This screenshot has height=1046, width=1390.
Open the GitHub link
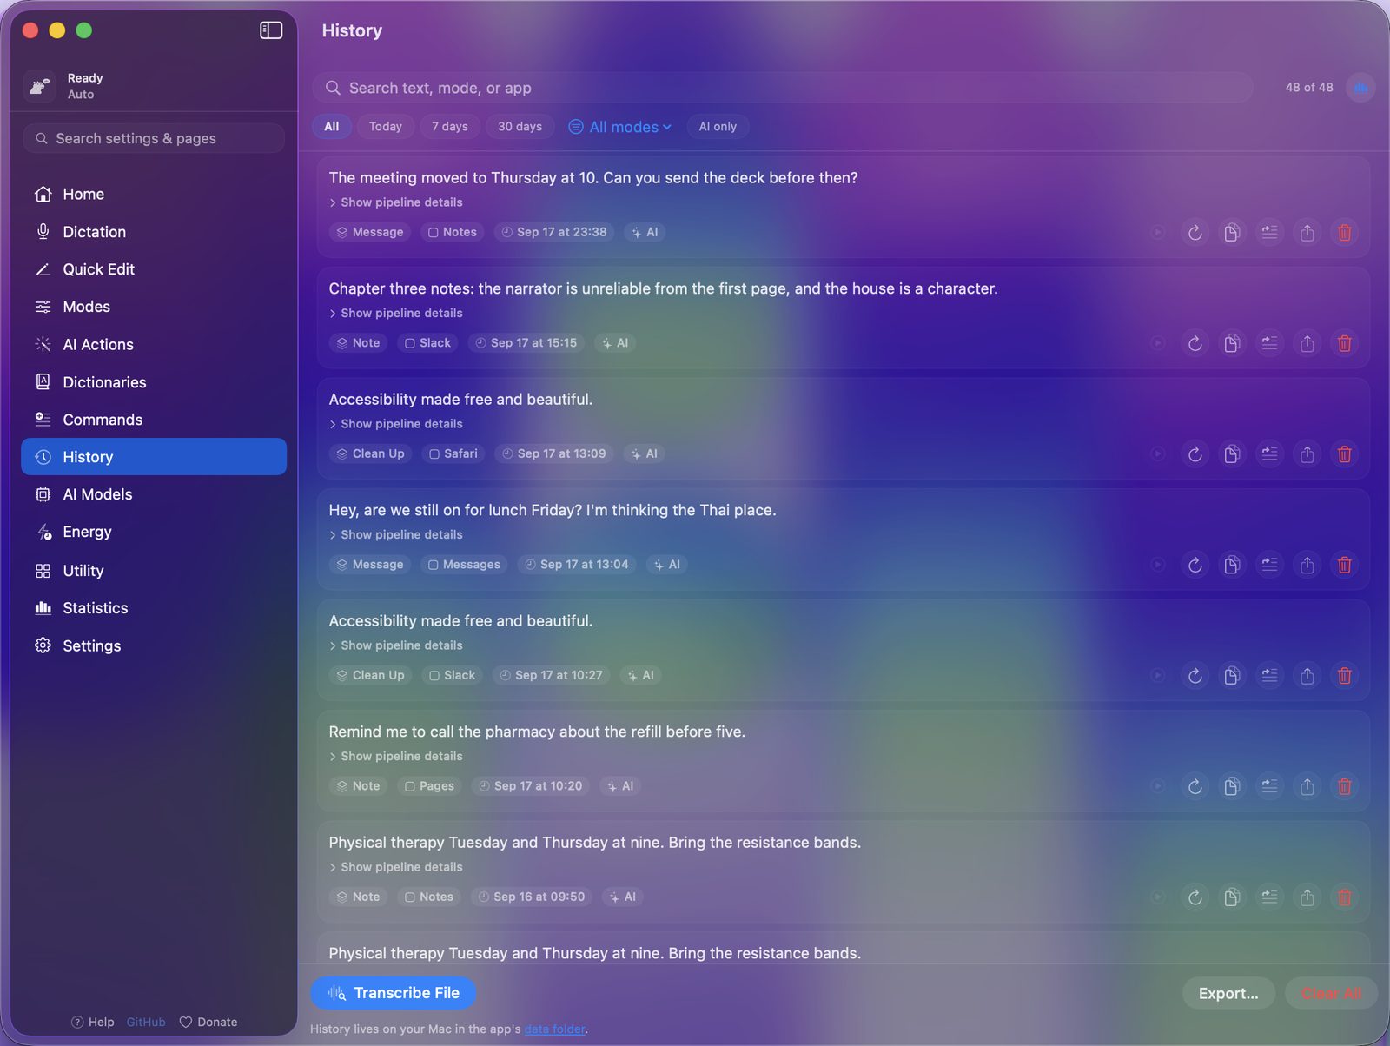[x=146, y=1023]
